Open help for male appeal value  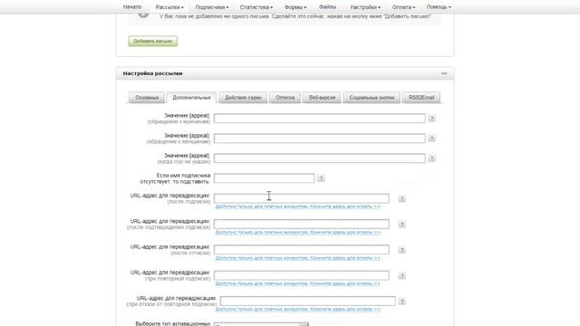tap(431, 119)
